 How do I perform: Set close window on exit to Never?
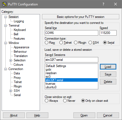[x=65, y=101]
